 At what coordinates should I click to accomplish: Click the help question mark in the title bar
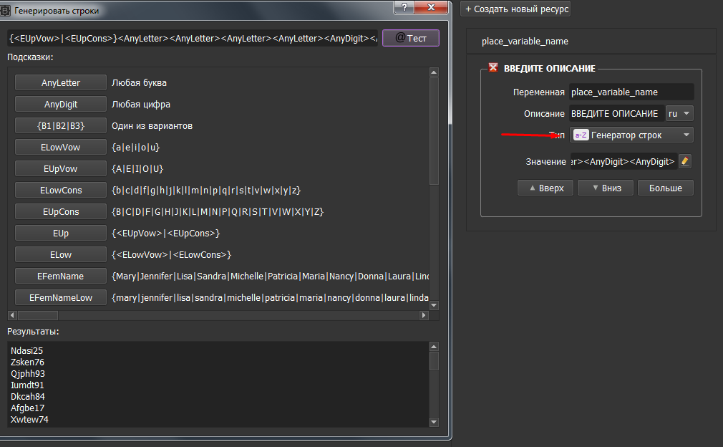coord(403,9)
